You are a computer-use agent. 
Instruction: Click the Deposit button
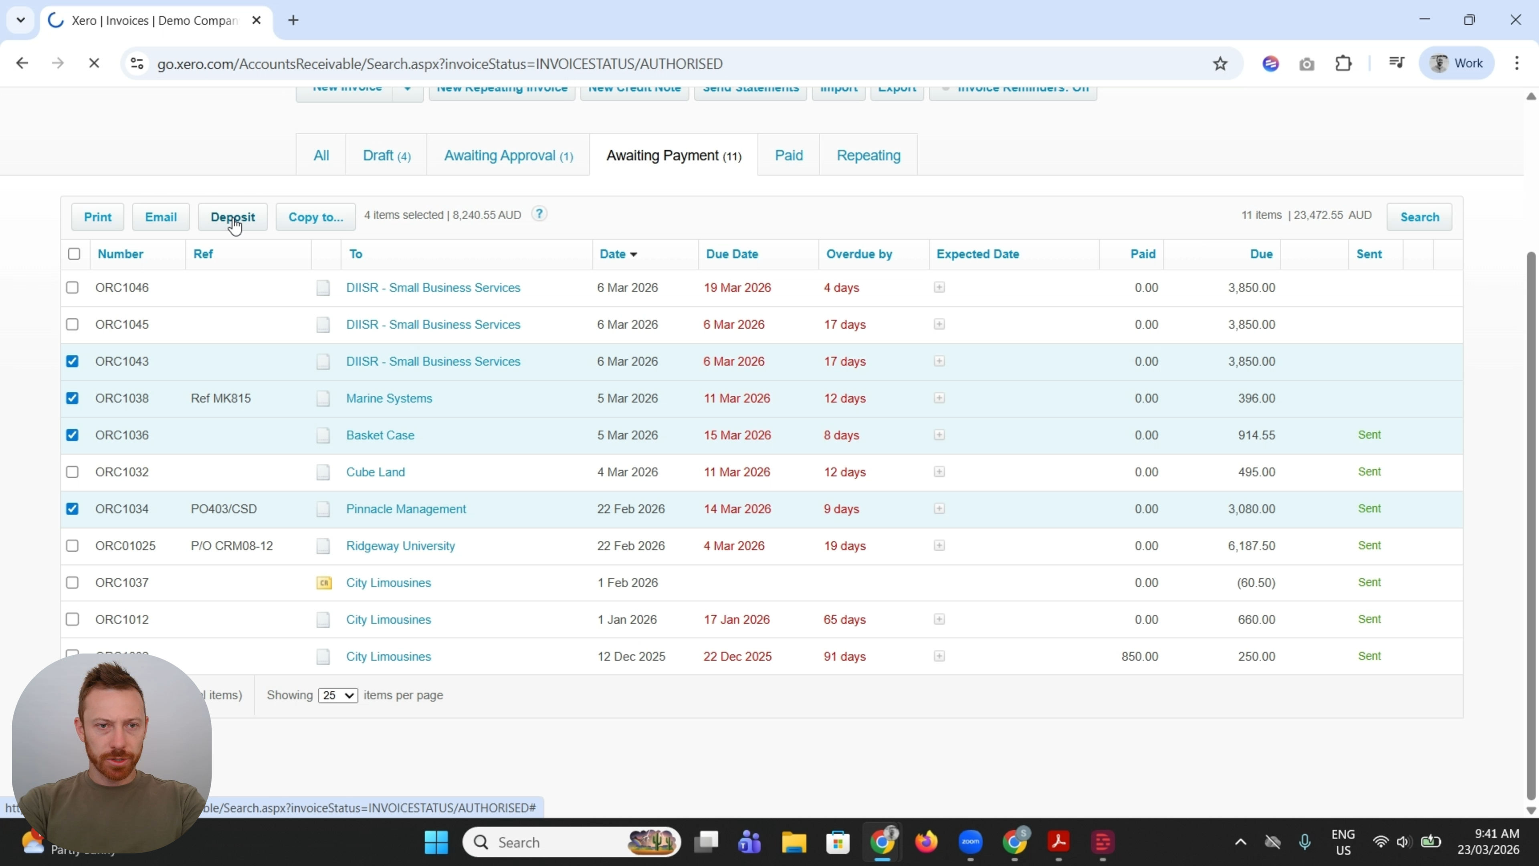[x=232, y=217]
